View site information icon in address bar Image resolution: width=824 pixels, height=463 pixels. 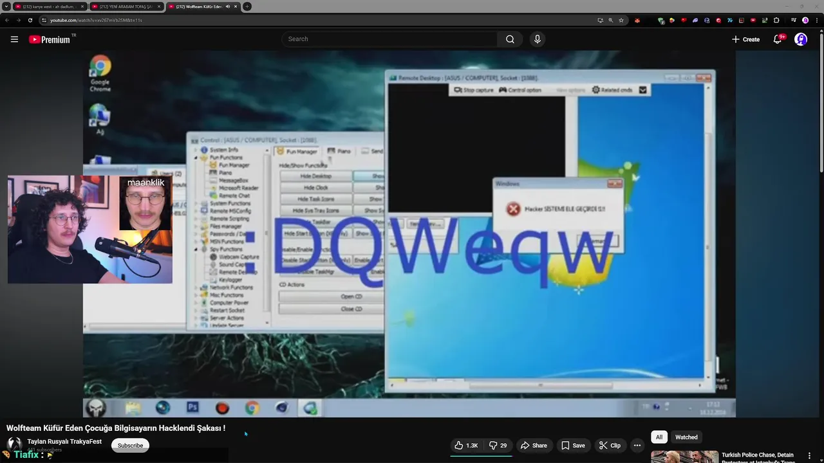coord(44,20)
